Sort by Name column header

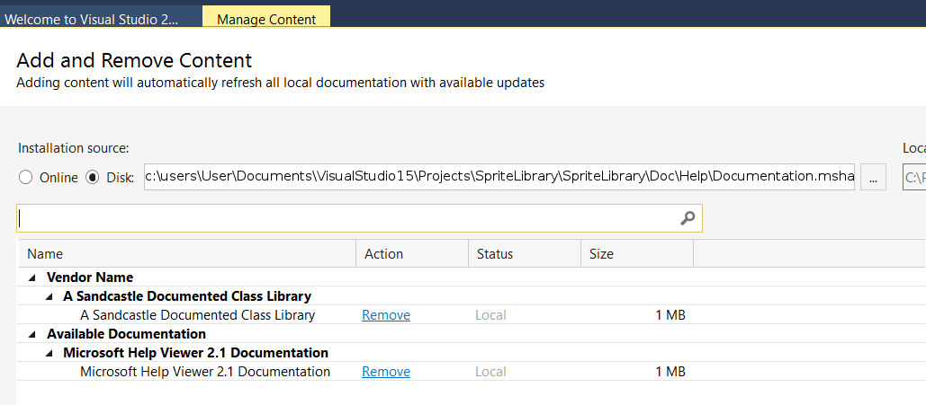[x=187, y=254]
